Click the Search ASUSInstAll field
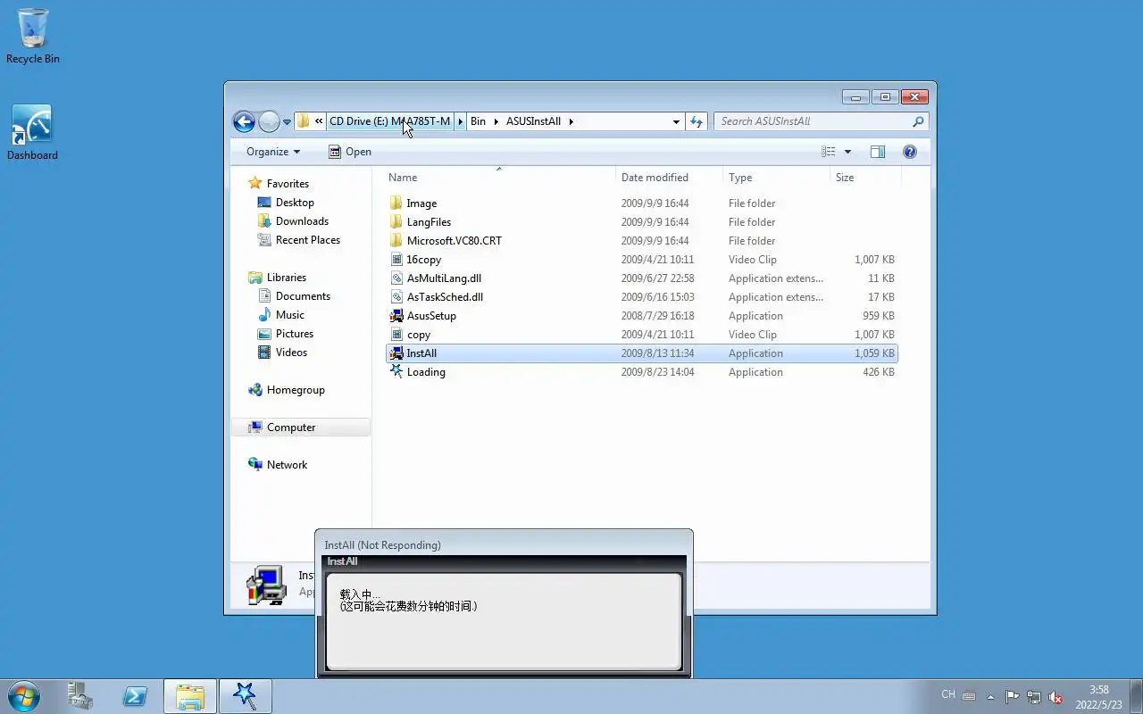Viewport: 1143px width, 714px height. point(821,121)
